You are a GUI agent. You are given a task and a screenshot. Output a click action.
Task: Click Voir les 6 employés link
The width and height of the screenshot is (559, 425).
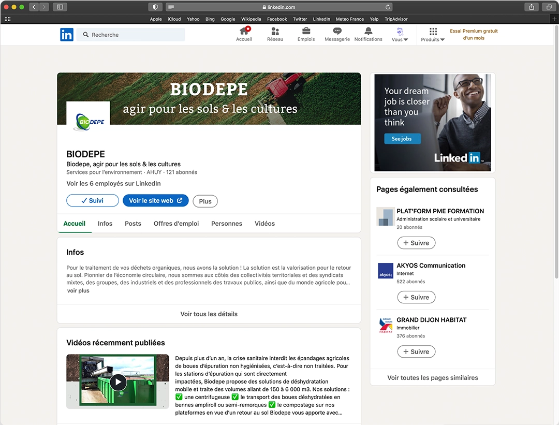(113, 183)
